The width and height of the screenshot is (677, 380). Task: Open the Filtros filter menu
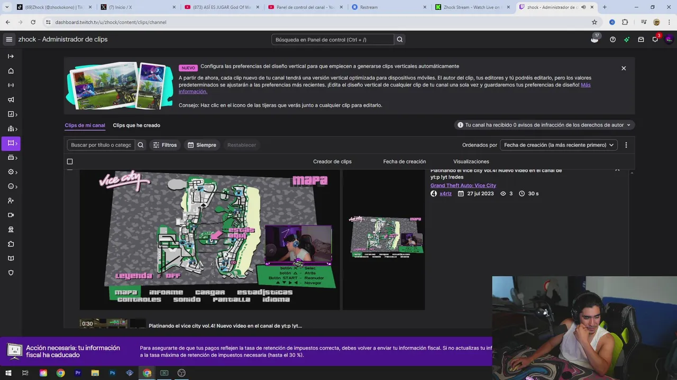pos(164,145)
